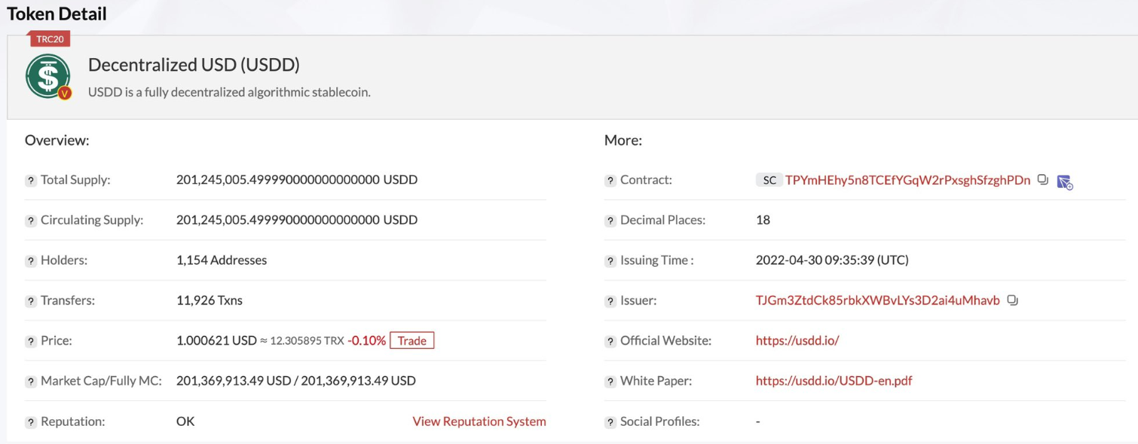Click help icon next to Decimal Places
The width and height of the screenshot is (1138, 444).
tap(610, 221)
